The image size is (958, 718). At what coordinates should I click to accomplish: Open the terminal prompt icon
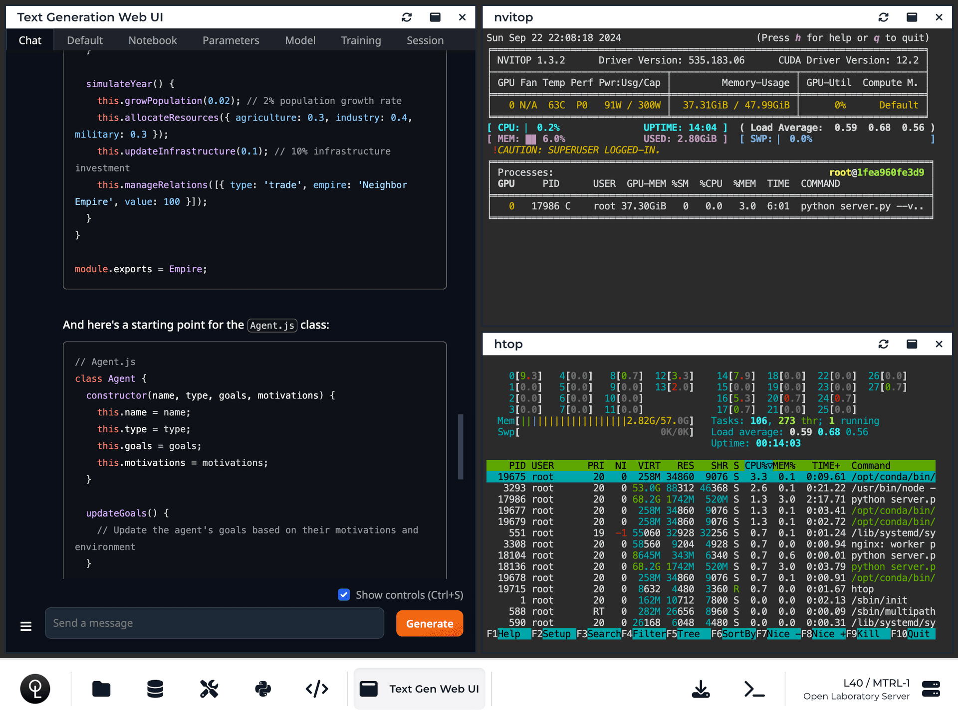[x=754, y=689]
